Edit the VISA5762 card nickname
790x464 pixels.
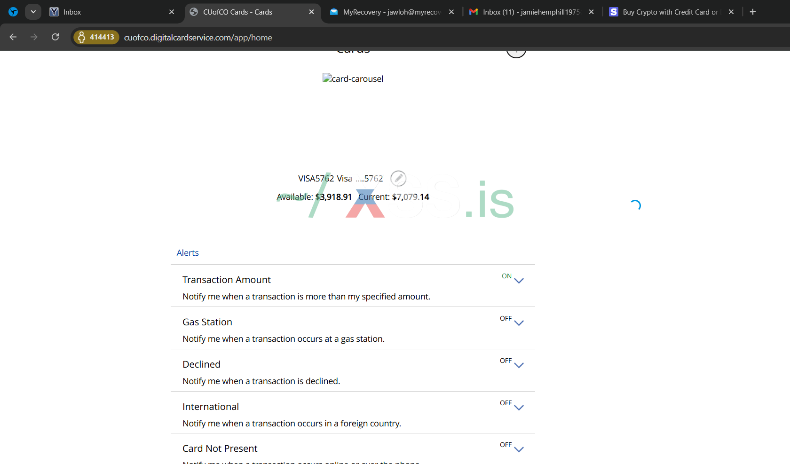click(398, 178)
